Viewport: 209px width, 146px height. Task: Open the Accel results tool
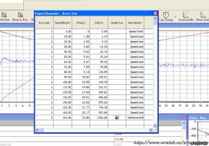[186, 15]
